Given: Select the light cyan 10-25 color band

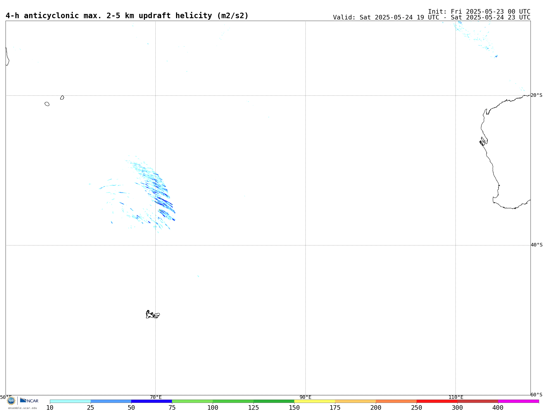Looking at the screenshot, I should point(70,401).
